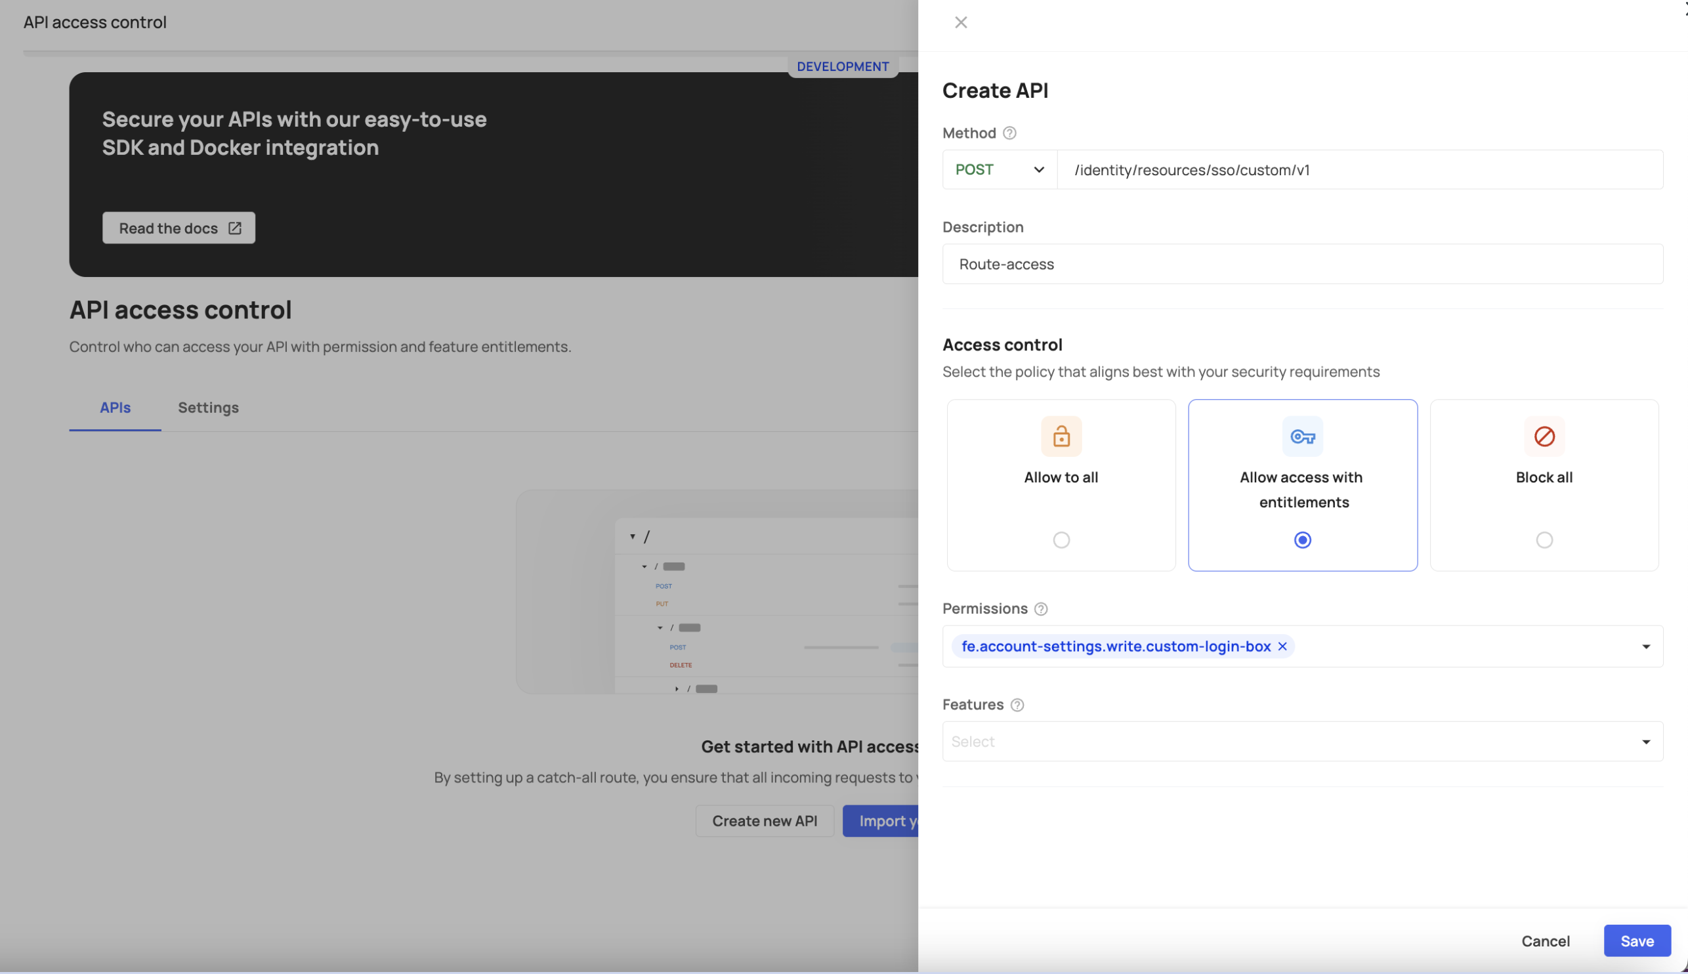1688x974 pixels.
Task: Open the Permissions help tooltip icon
Action: click(x=1041, y=609)
